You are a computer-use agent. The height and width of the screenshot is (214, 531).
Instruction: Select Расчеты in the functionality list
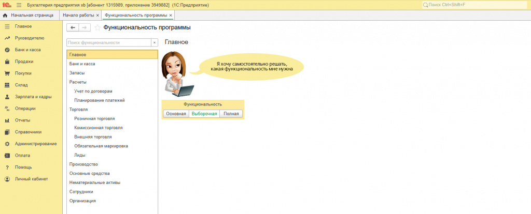(x=113, y=82)
